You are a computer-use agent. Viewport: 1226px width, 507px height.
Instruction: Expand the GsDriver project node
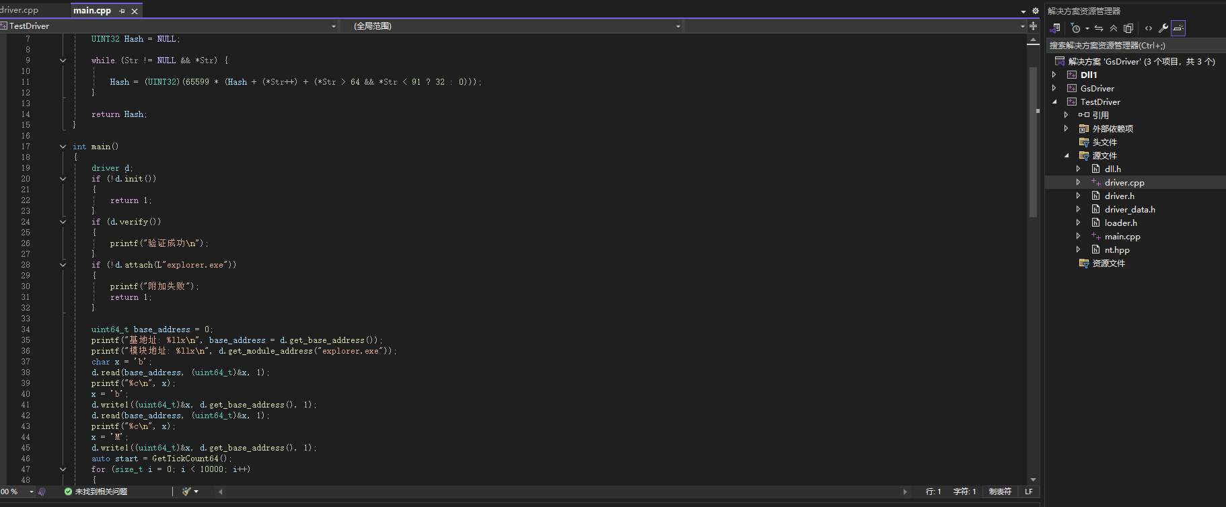(x=1054, y=88)
